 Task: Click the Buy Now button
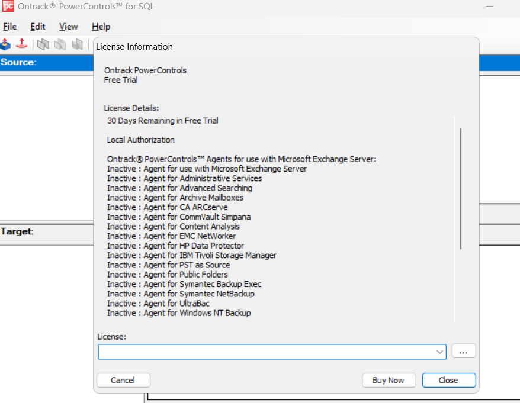(x=389, y=380)
